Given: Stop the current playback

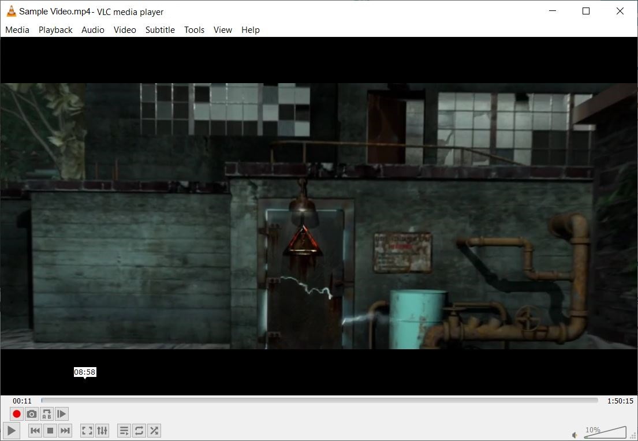Looking at the screenshot, I should pyautogui.click(x=50, y=430).
